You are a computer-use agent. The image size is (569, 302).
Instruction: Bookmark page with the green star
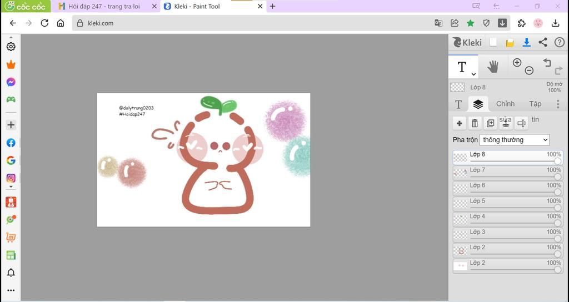point(470,23)
